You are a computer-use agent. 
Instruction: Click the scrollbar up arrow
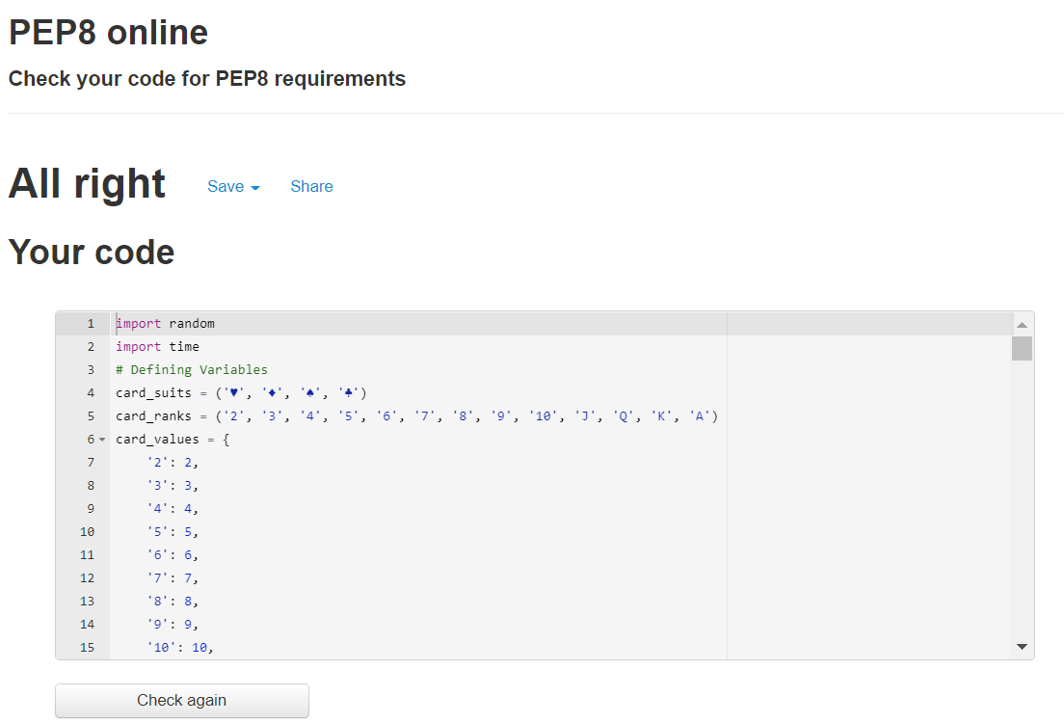pos(1022,324)
